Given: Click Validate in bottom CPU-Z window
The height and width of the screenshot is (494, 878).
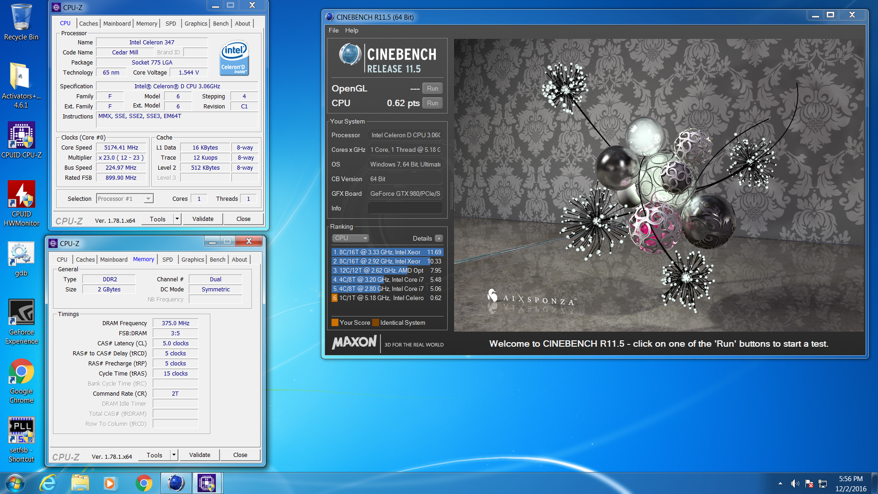Looking at the screenshot, I should click(199, 455).
